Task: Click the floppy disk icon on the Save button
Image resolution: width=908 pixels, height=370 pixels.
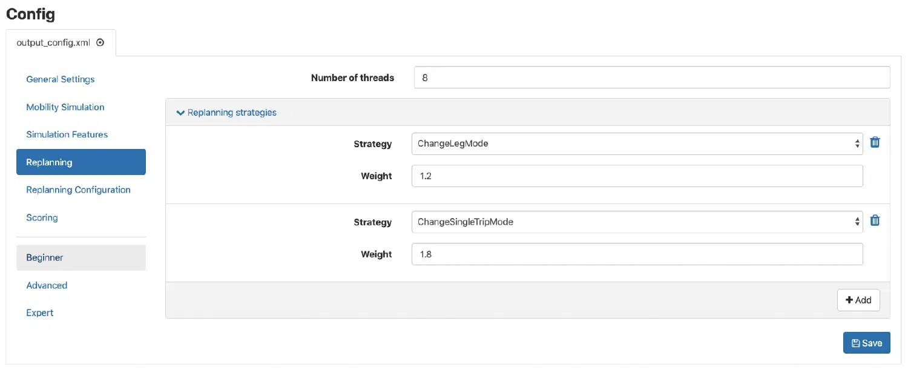Action: (856, 342)
